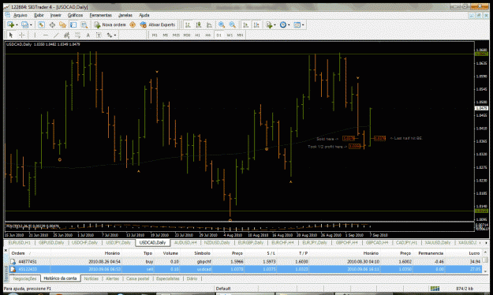Screen dimensions: 493x295
Task: Expand the Templates dropdown arrow
Action: pos(303,24)
